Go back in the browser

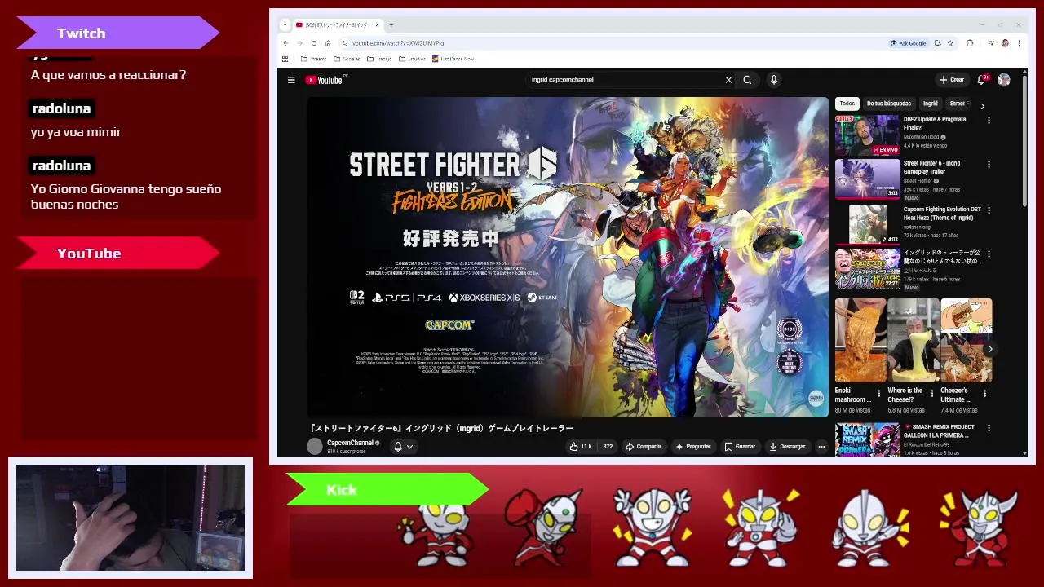tap(285, 43)
